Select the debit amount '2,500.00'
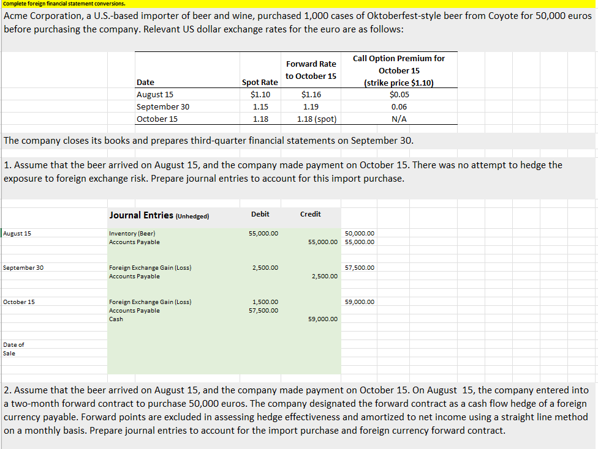 pos(265,268)
